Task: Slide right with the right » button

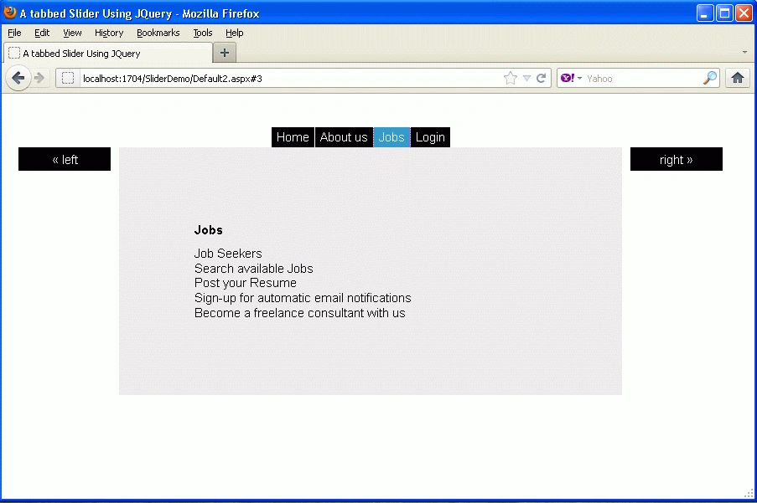Action: click(677, 159)
